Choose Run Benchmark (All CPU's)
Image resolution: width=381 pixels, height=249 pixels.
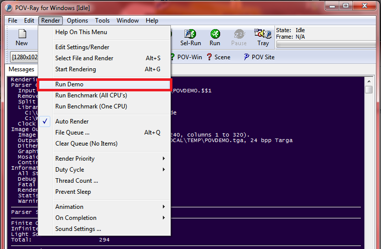pos(105,95)
